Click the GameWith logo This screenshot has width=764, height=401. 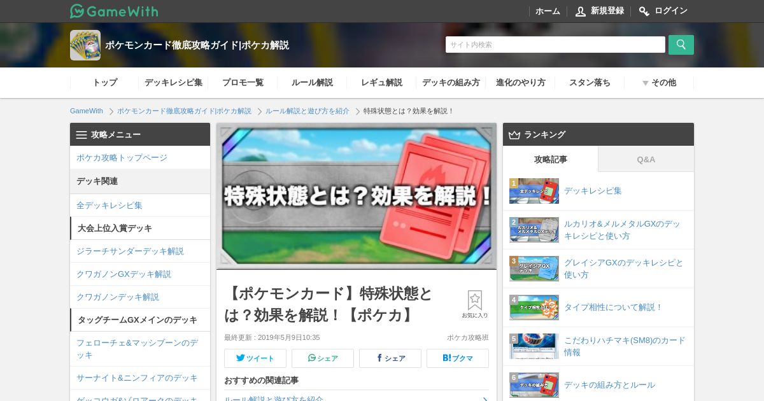(114, 11)
